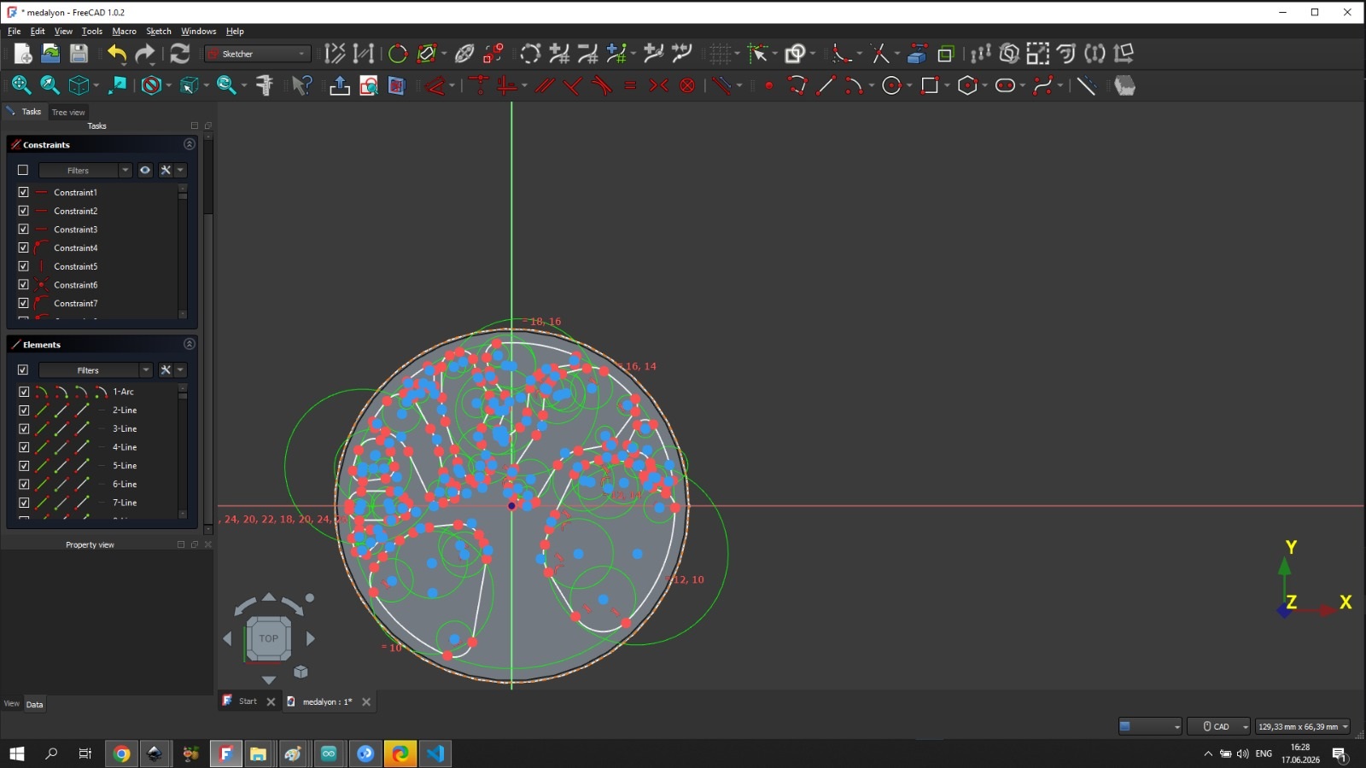This screenshot has width=1366, height=768.
Task: Fit selection in view
Action: tap(50, 85)
